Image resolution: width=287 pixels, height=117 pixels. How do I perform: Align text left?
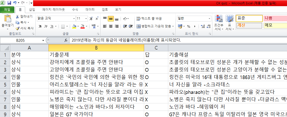105,26
